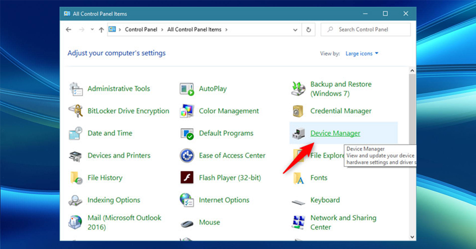Image resolution: width=476 pixels, height=249 pixels.
Task: Open AutoPlay settings
Action: 213,89
